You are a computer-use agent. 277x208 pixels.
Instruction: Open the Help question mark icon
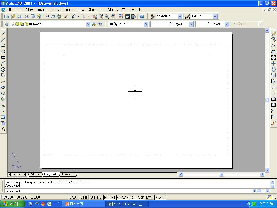click(141, 17)
